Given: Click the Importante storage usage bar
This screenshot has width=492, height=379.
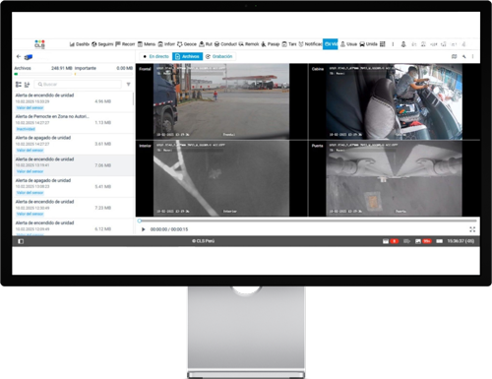Looking at the screenshot, I should coord(103,74).
